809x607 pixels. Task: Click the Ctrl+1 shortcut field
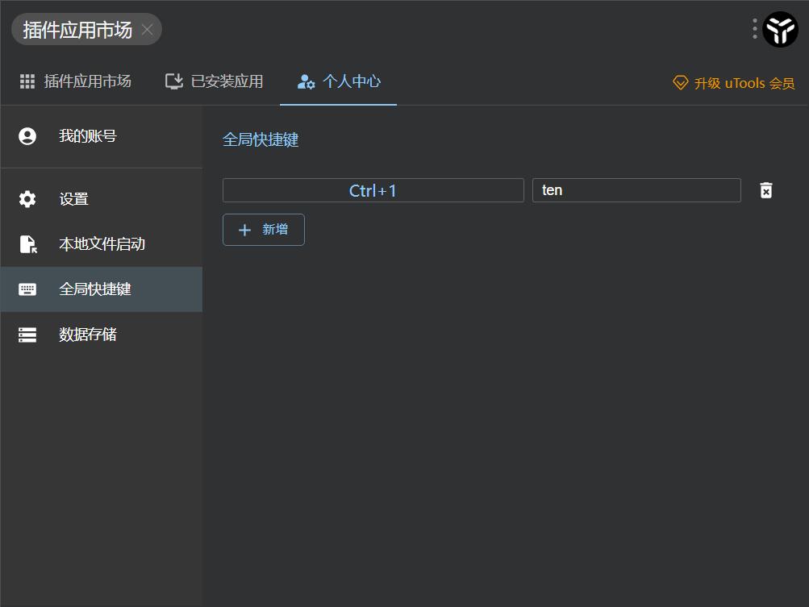[373, 190]
